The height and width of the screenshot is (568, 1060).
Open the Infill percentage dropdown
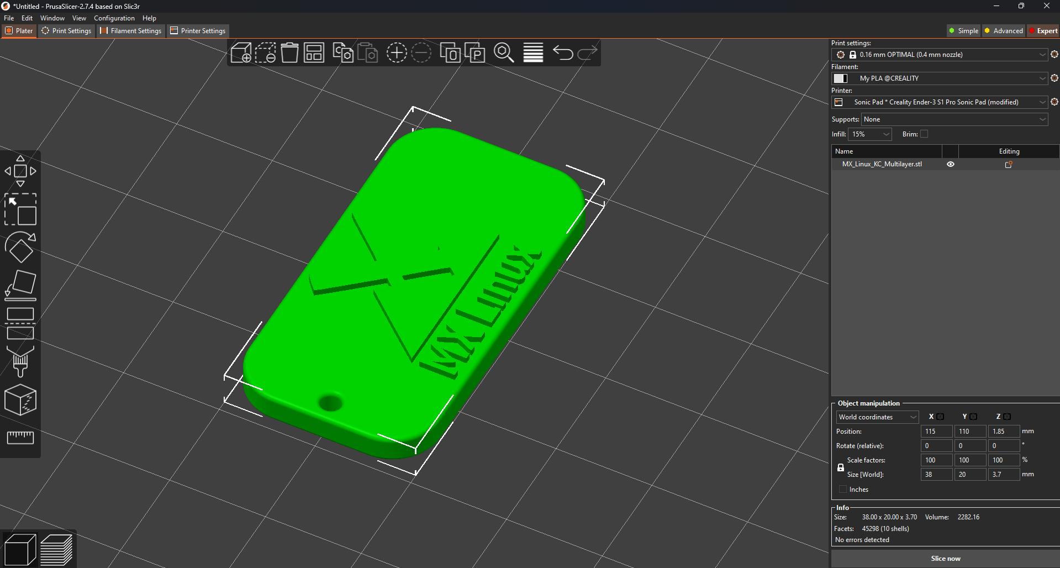[x=870, y=134]
